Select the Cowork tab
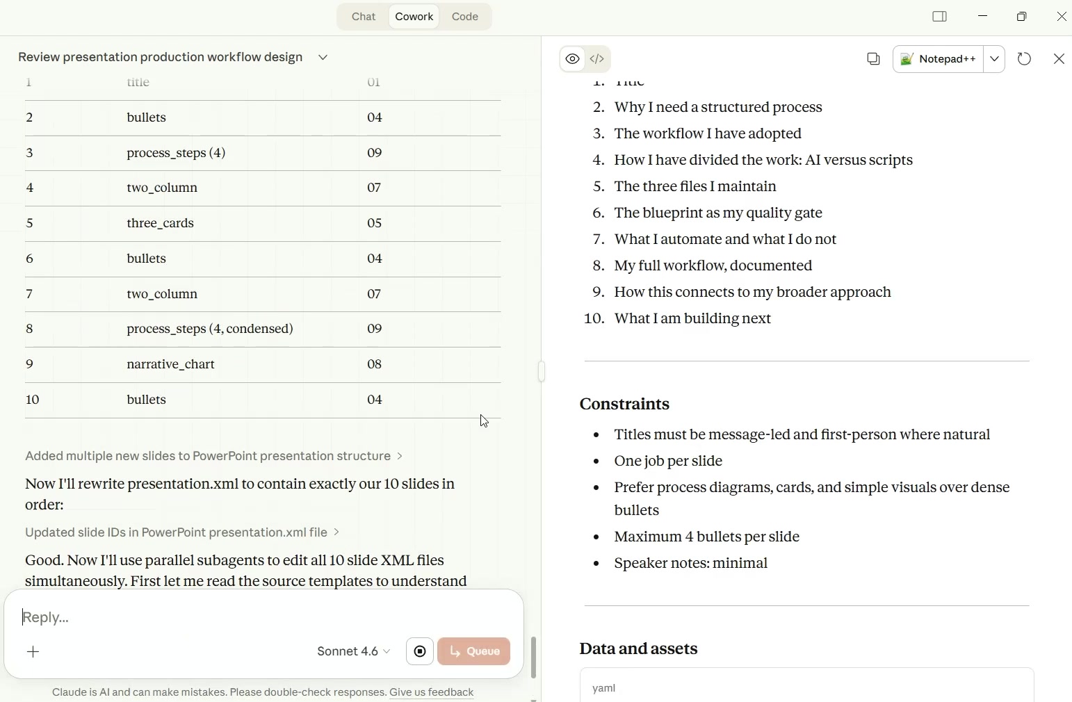Viewport: 1072px width, 702px height. [414, 17]
